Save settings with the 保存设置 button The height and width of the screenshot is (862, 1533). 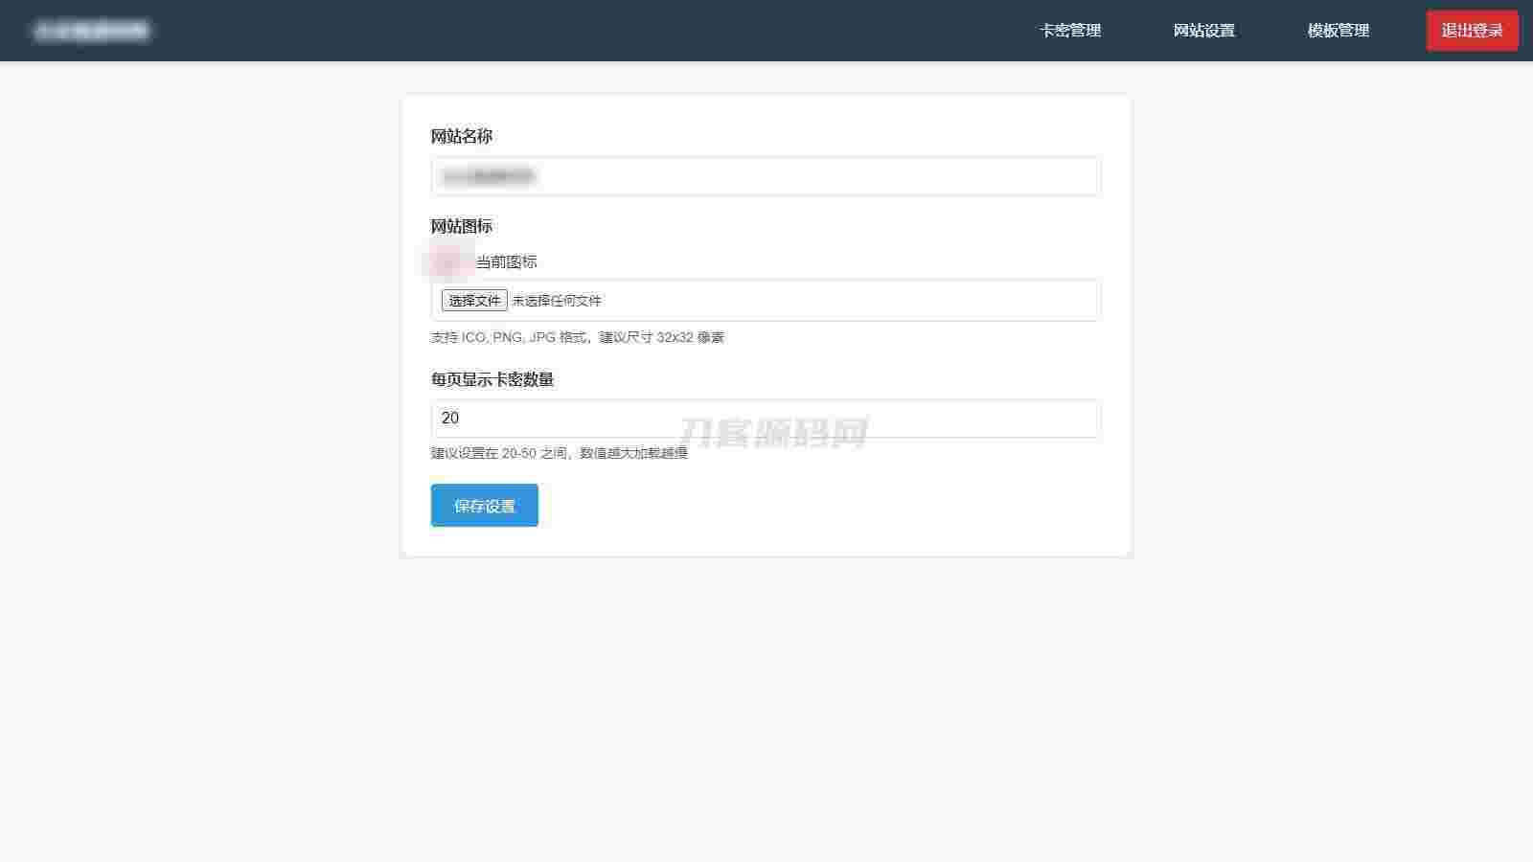coord(485,506)
